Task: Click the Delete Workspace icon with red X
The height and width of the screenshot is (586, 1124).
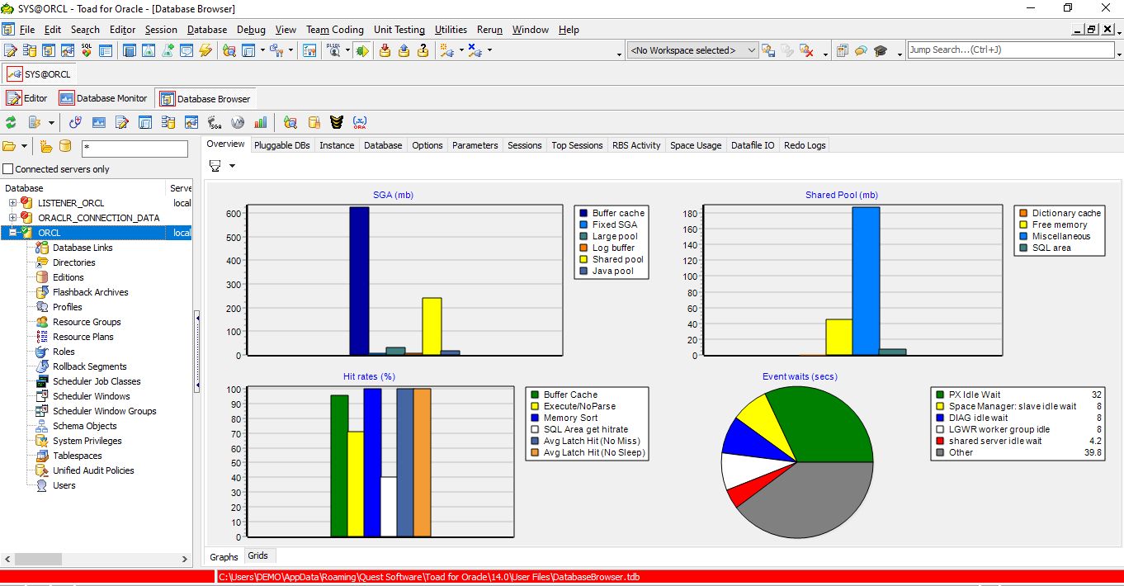Action: (x=806, y=50)
